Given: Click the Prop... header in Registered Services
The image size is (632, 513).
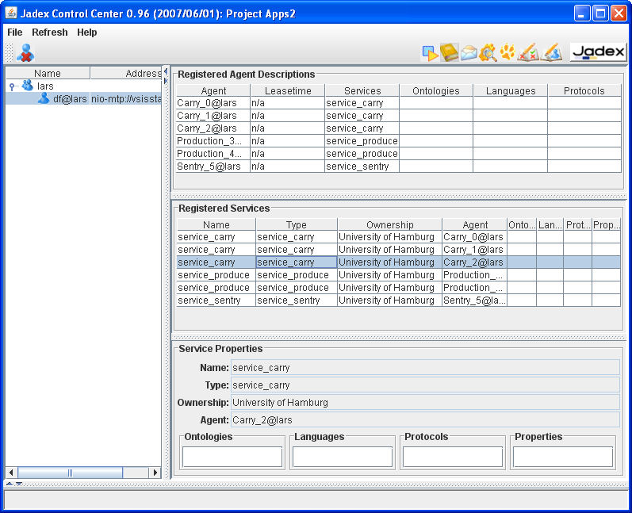Looking at the screenshot, I should point(606,224).
